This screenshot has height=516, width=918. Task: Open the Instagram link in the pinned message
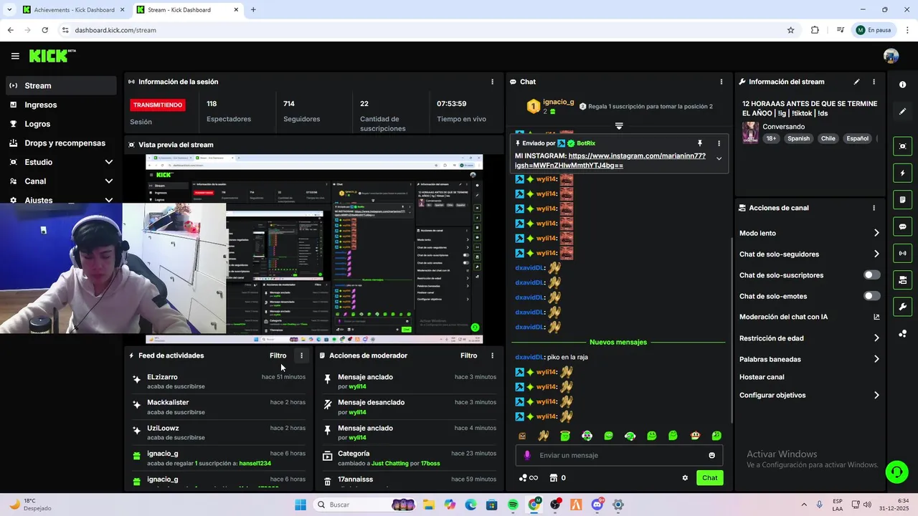coord(610,161)
